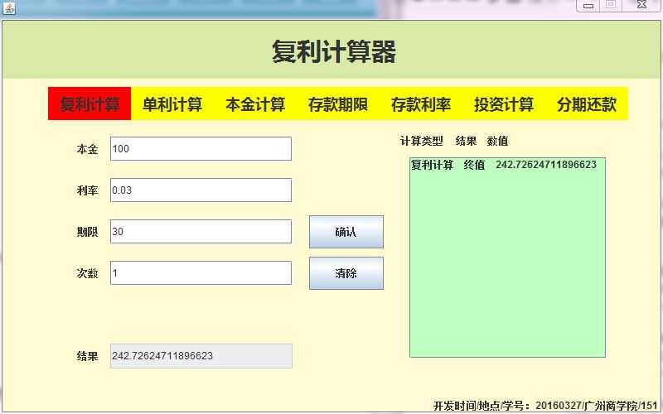Click the 次数 label
Image resolution: width=663 pixels, height=414 pixels.
[x=87, y=273]
